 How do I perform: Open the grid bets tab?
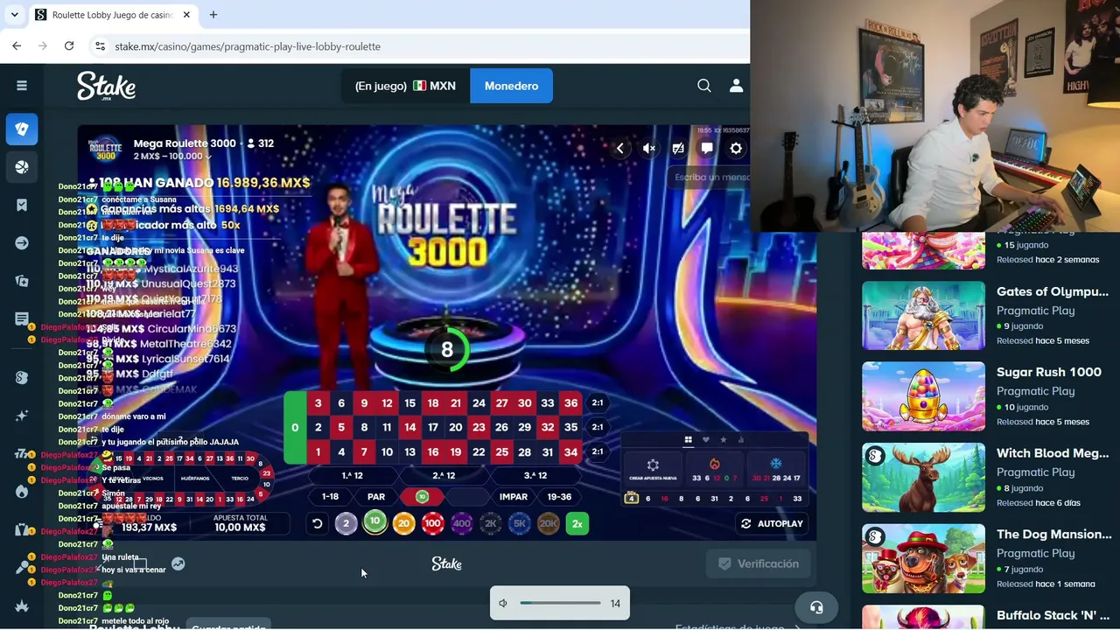coord(688,440)
